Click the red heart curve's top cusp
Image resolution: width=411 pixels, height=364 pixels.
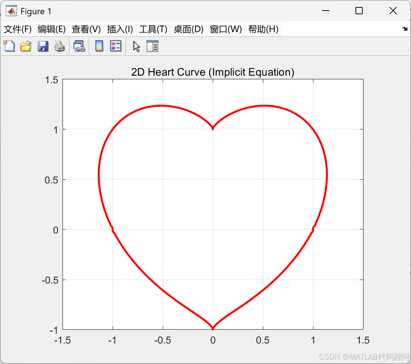pyautogui.click(x=213, y=128)
